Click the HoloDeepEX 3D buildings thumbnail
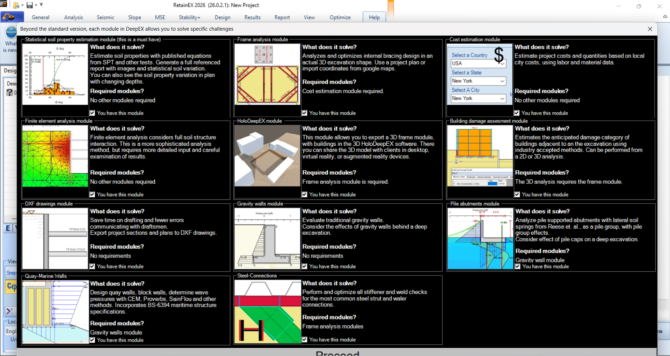 pyautogui.click(x=267, y=156)
